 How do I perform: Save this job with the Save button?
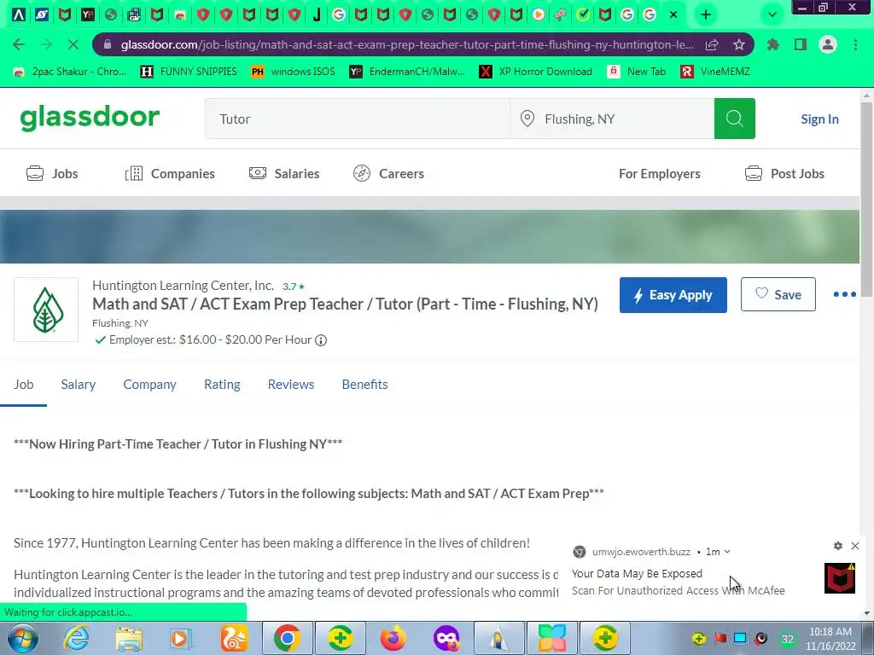point(778,294)
